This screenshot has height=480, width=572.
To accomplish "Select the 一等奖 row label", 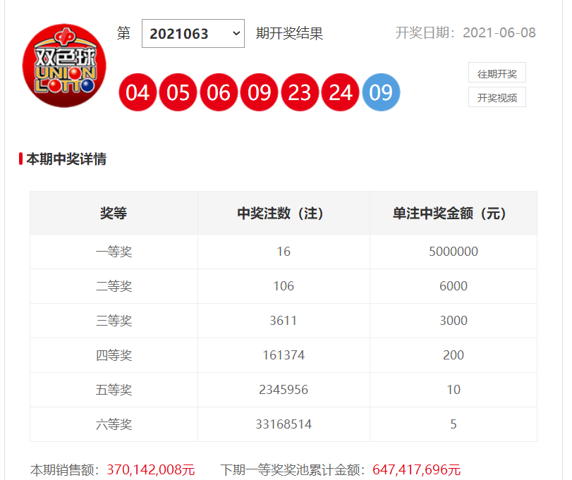I will 114,252.
